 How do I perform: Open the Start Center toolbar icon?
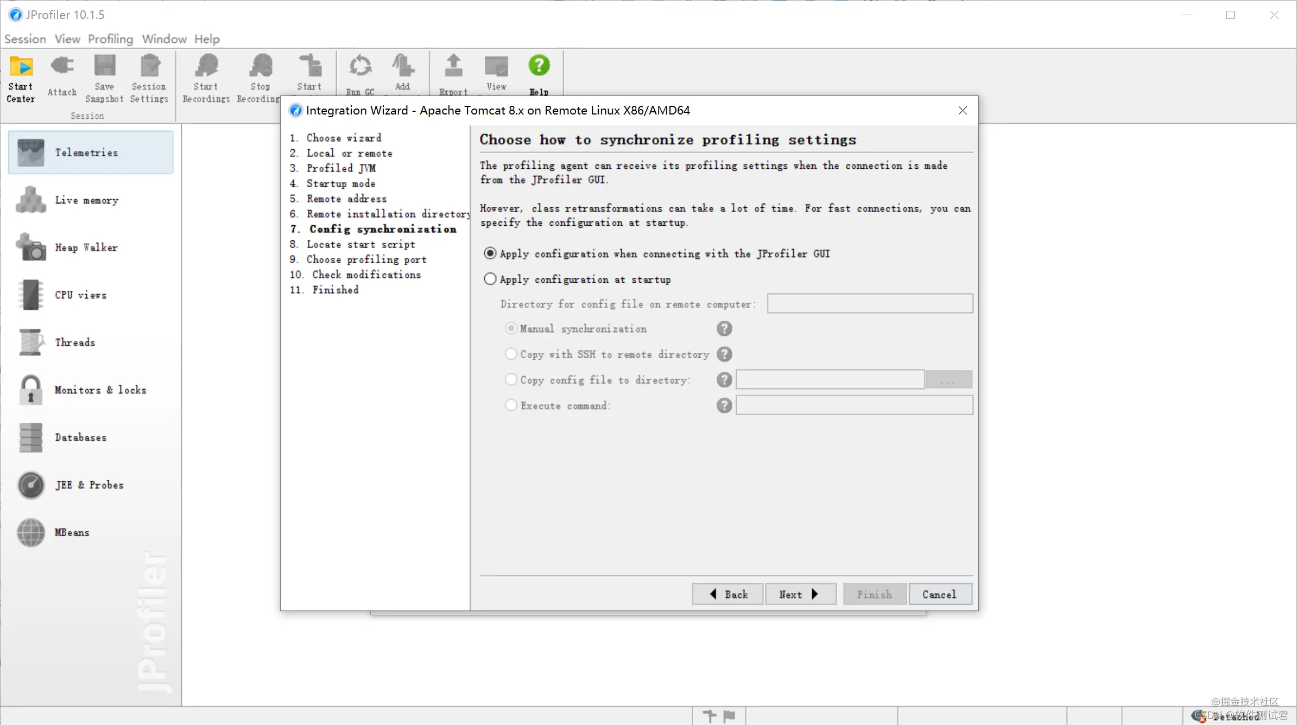pos(21,67)
